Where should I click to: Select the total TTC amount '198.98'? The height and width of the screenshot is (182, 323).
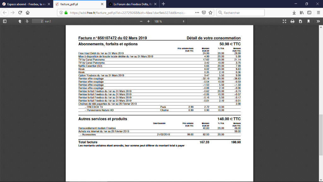coord(236,142)
